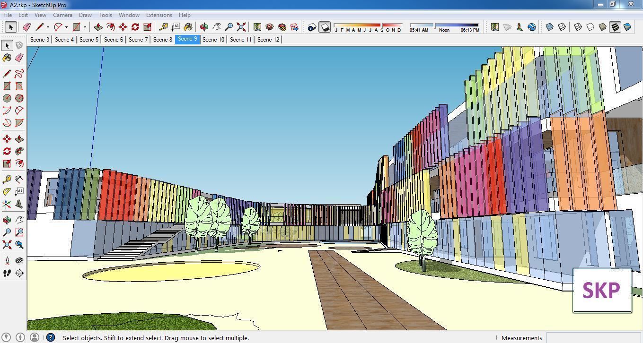Select the Walk footprints tool
This screenshot has height=343, width=643.
7,273
